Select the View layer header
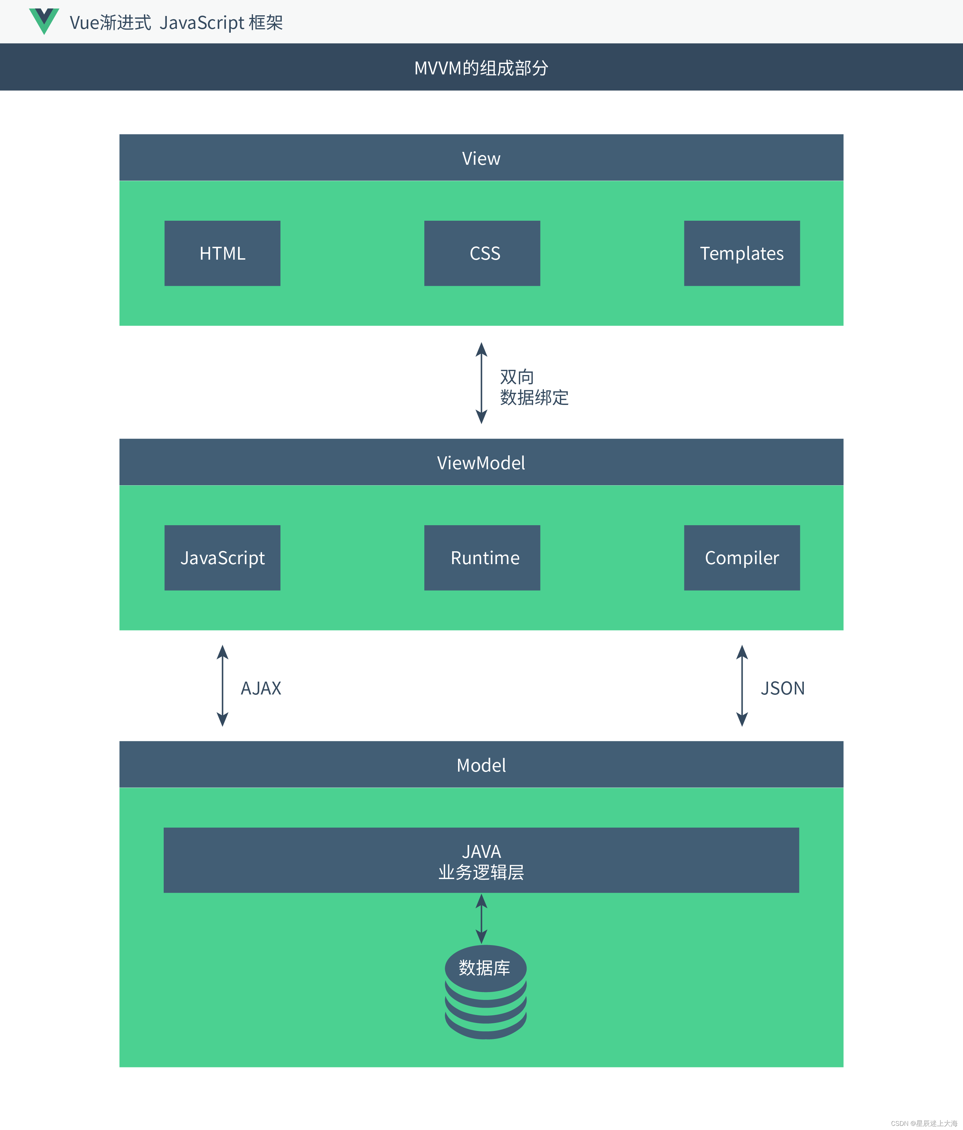 [x=482, y=153]
